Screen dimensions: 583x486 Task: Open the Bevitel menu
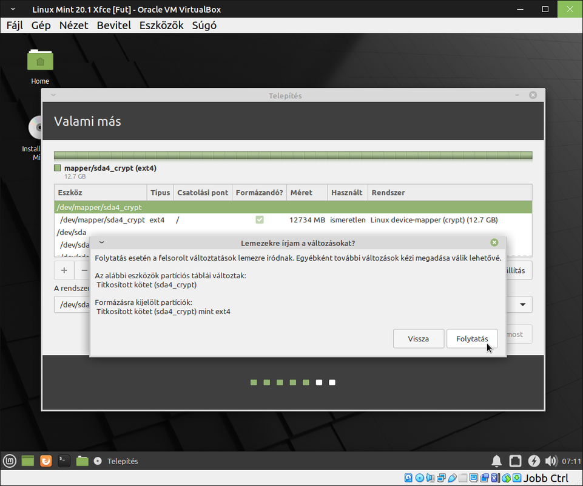pyautogui.click(x=114, y=26)
